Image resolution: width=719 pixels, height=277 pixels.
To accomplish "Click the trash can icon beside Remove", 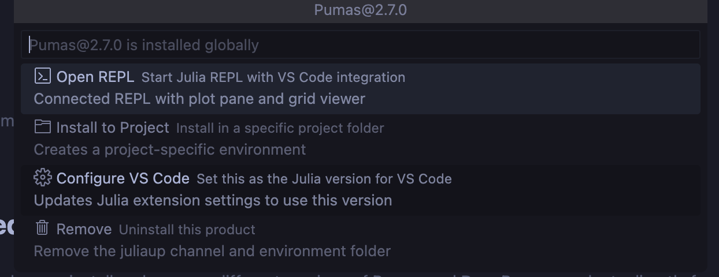I will click(42, 229).
